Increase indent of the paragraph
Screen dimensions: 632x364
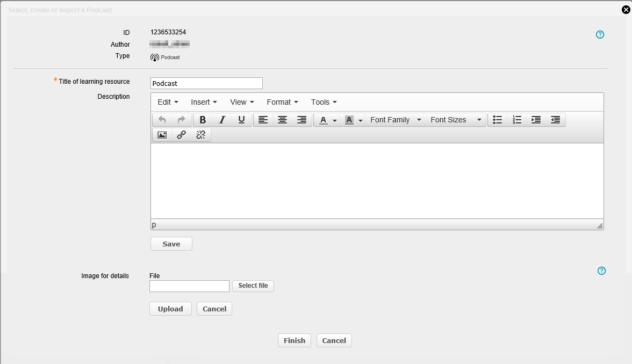pyautogui.click(x=536, y=120)
